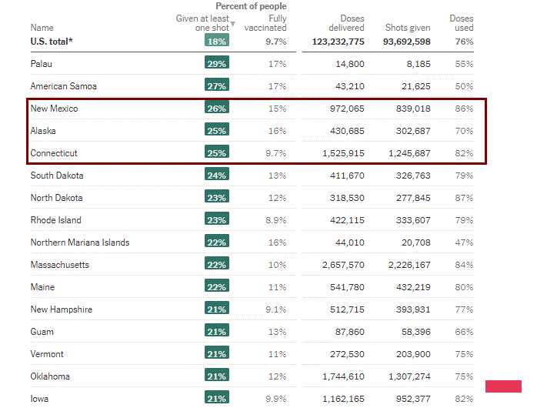Select the Massachusetts row name
The width and height of the screenshot is (537, 408).
click(59, 265)
